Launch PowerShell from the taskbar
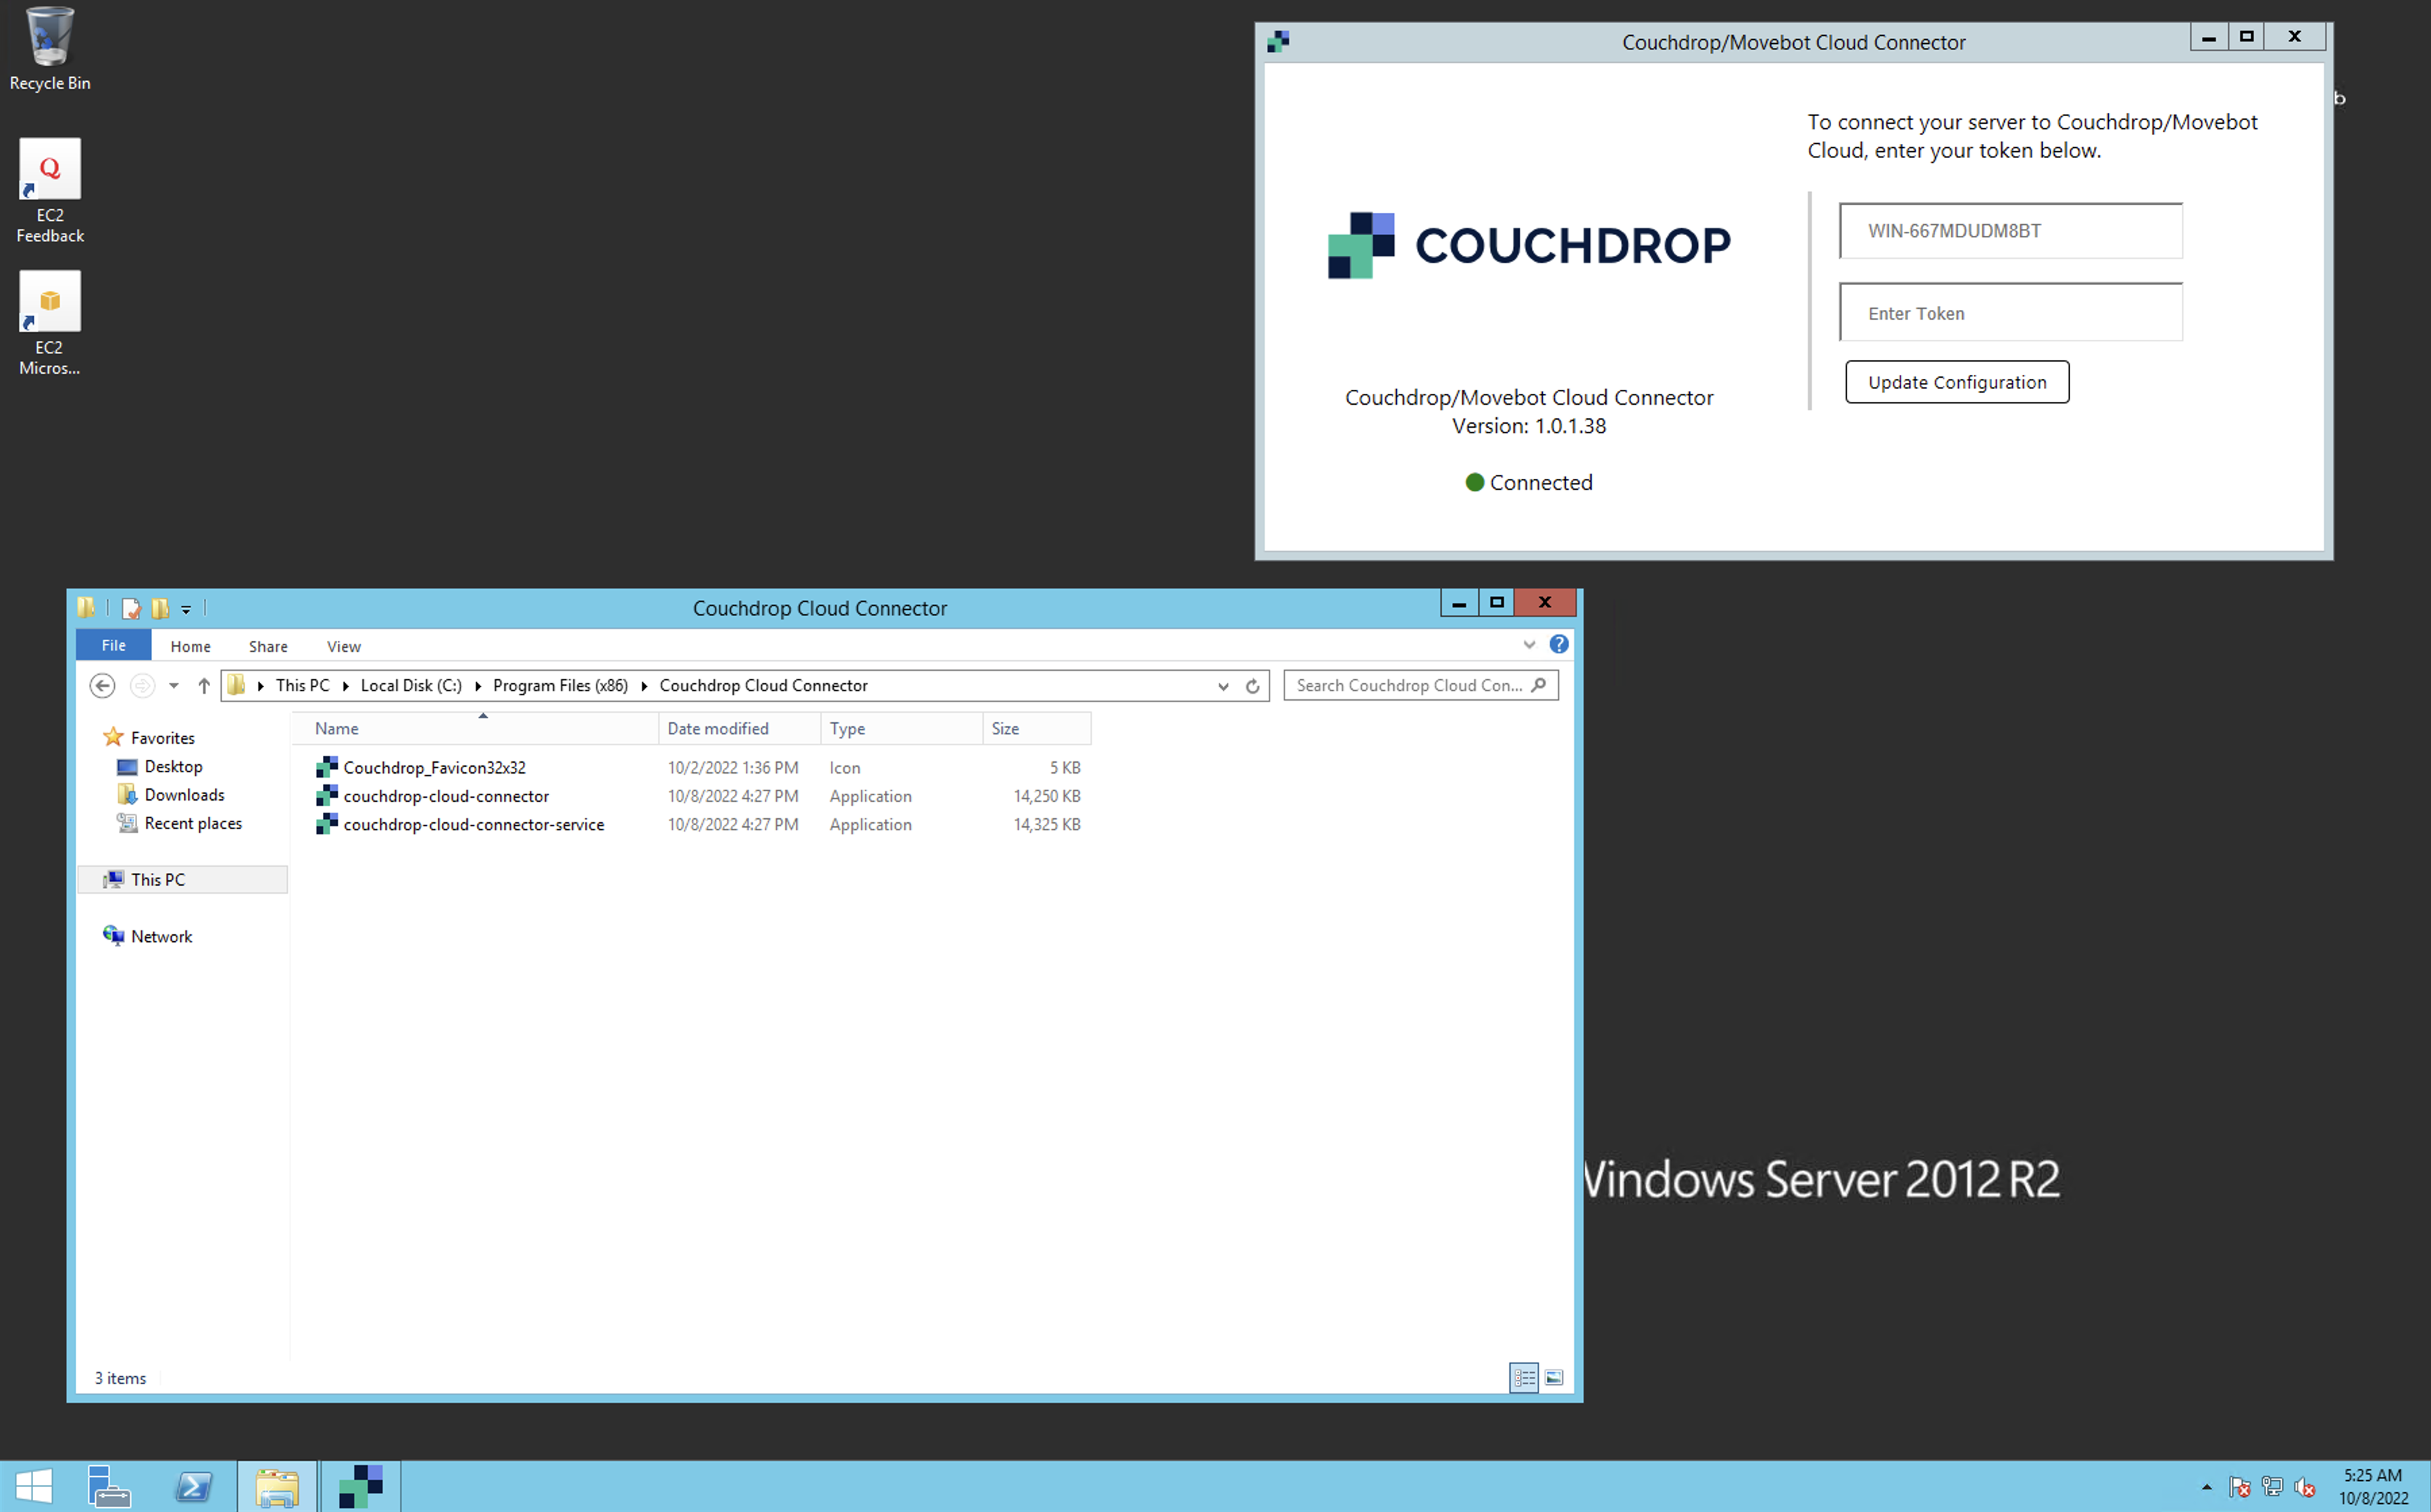The width and height of the screenshot is (2431, 1512). 193,1486
